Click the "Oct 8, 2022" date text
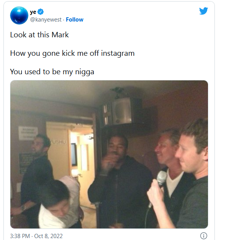The image size is (226, 240). coord(48,236)
